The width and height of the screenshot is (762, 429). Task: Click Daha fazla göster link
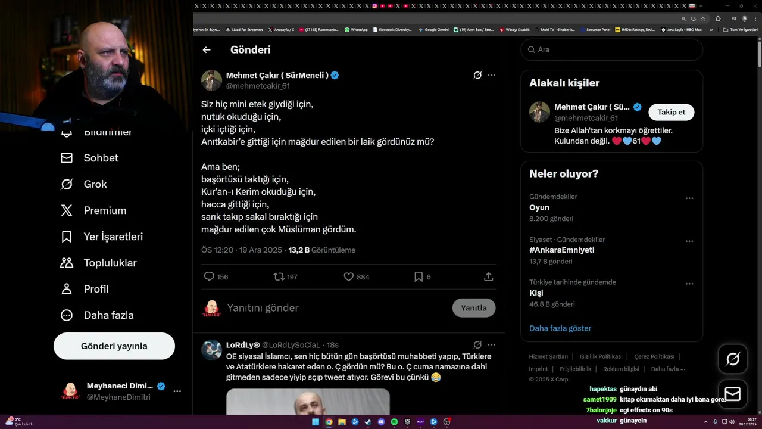click(560, 328)
